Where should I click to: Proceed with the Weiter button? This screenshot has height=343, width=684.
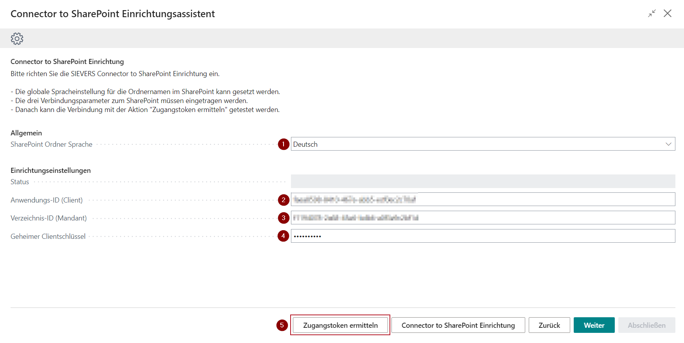pos(594,325)
